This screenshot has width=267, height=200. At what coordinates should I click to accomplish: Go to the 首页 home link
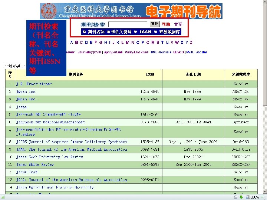coord(178,24)
